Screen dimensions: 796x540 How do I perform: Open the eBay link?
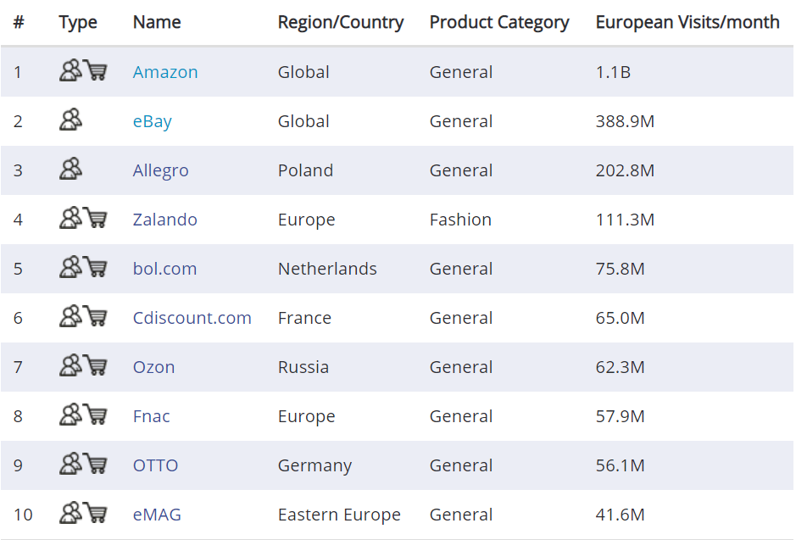tap(153, 121)
